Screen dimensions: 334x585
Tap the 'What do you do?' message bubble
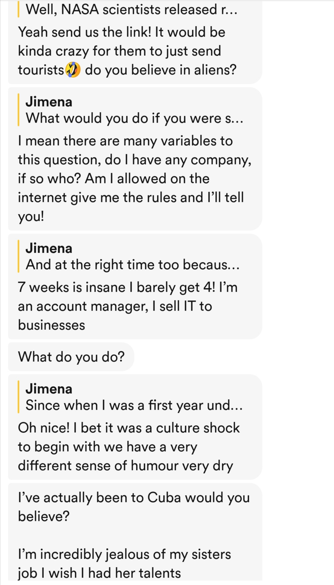[71, 357]
